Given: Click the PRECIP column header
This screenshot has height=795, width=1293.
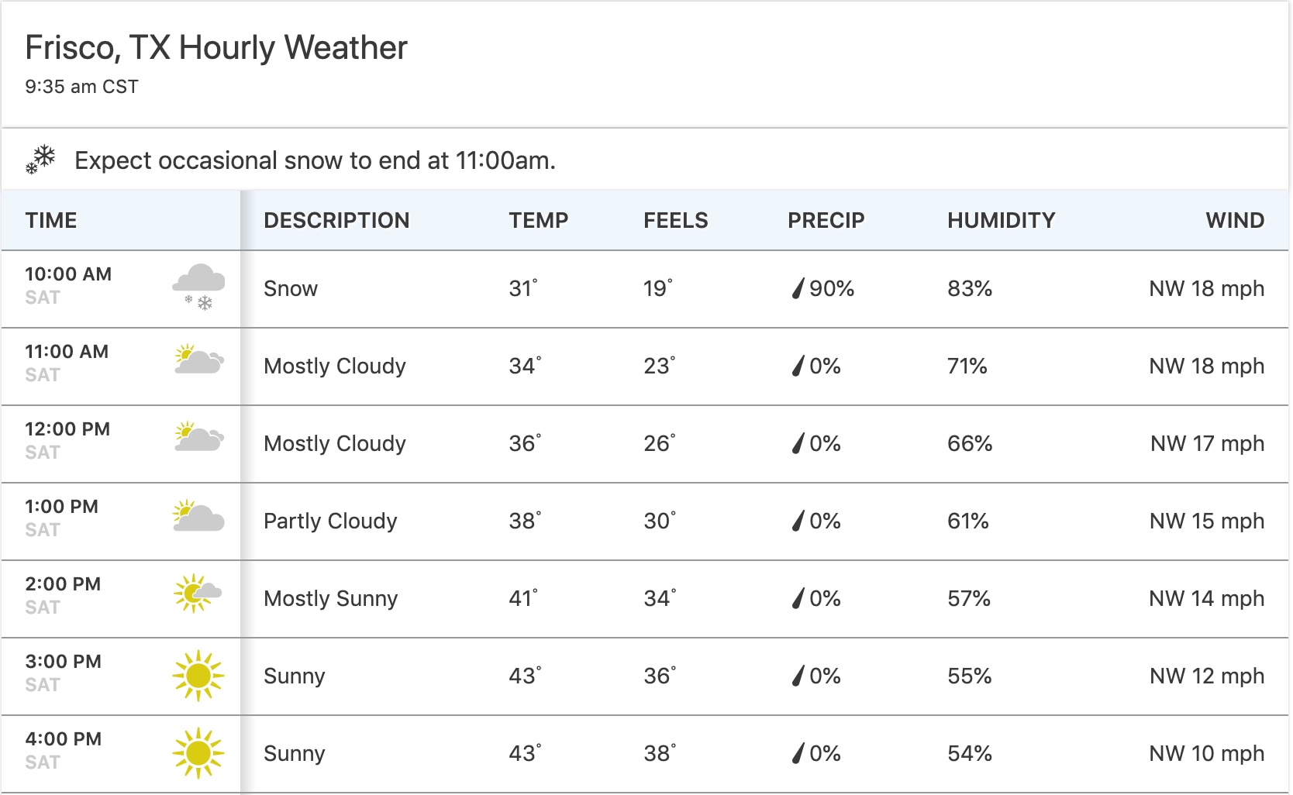Looking at the screenshot, I should click(x=826, y=221).
